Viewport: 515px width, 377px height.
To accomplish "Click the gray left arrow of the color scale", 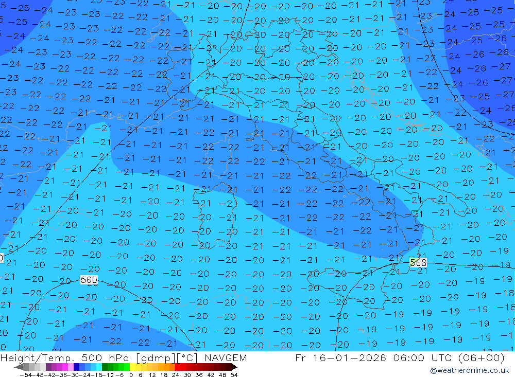I will [x=19, y=367].
